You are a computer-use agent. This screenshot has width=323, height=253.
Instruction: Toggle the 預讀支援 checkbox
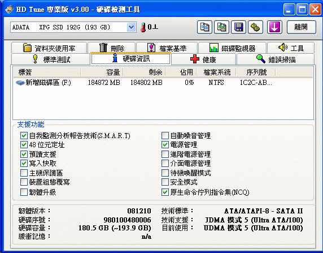point(24,154)
